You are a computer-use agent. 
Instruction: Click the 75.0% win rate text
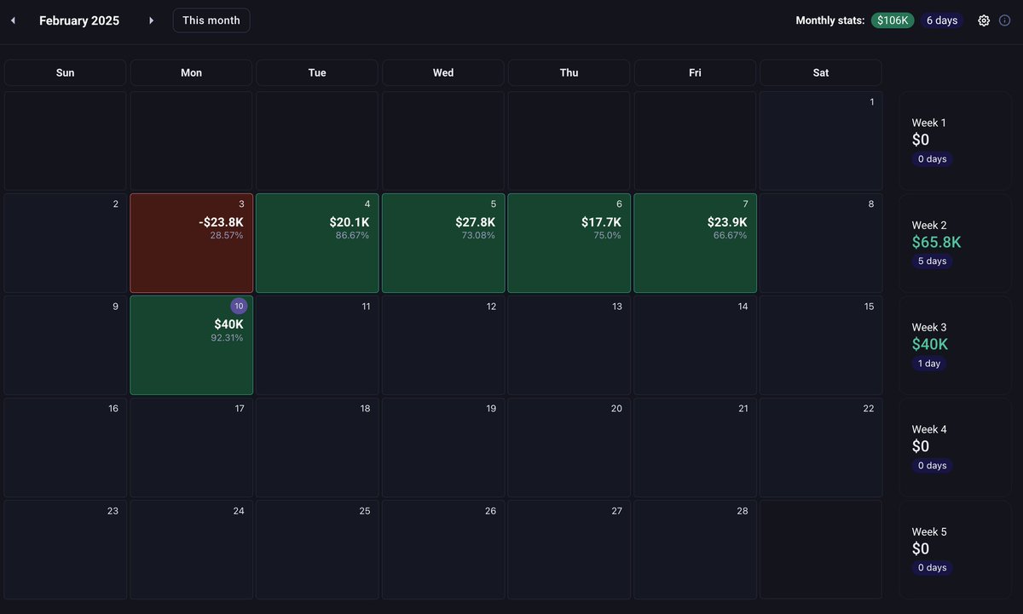point(607,235)
